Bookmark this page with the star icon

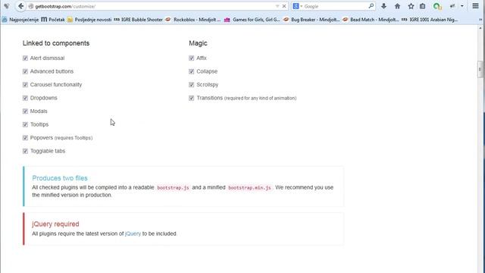[411, 6]
